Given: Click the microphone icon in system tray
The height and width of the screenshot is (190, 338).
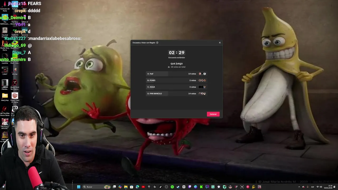Looking at the screenshot, I should click(307, 187).
